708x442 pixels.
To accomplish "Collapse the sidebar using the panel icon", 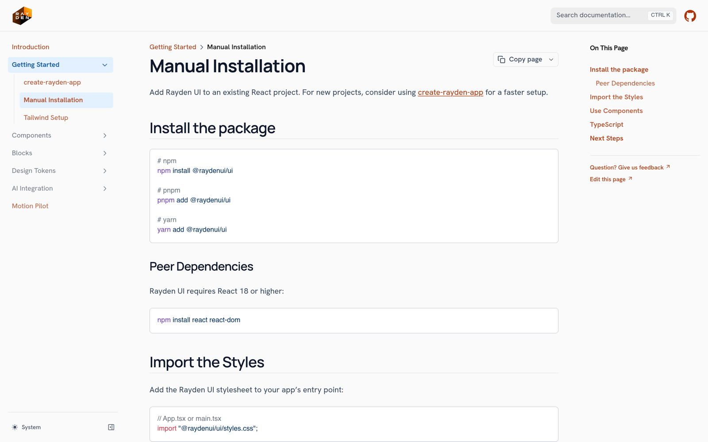I will tap(111, 427).
